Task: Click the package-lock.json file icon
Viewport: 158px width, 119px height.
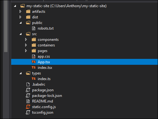Action: tap(28, 96)
